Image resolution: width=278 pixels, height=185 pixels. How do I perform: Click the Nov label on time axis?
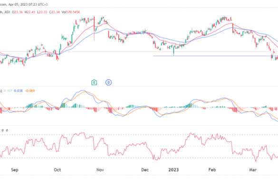pyautogui.click(x=100, y=170)
